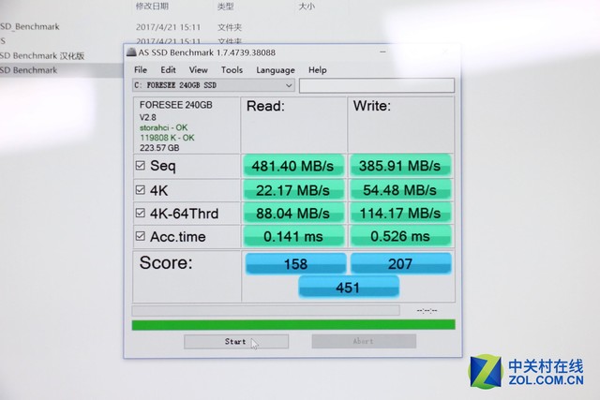This screenshot has height=400, width=600.
Task: Click the 4K-64Thrd read result 88.04 MB/s
Action: [293, 214]
